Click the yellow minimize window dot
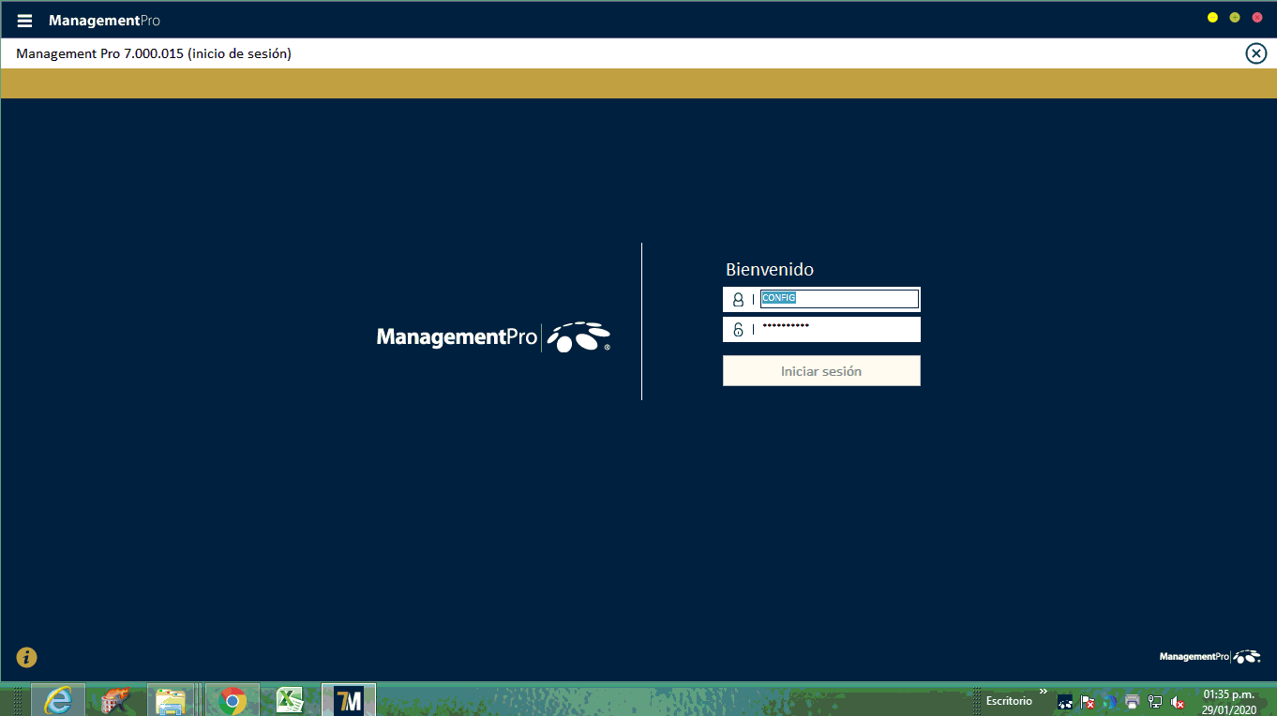Screen dimensions: 1277x716 click(x=1212, y=18)
